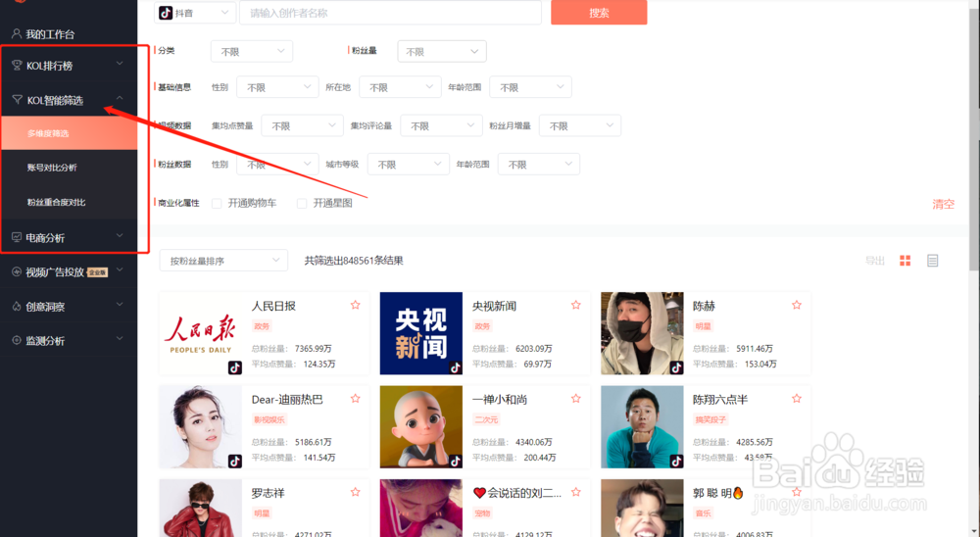Open the 人民日报 profile name
The height and width of the screenshot is (537, 980).
click(273, 306)
